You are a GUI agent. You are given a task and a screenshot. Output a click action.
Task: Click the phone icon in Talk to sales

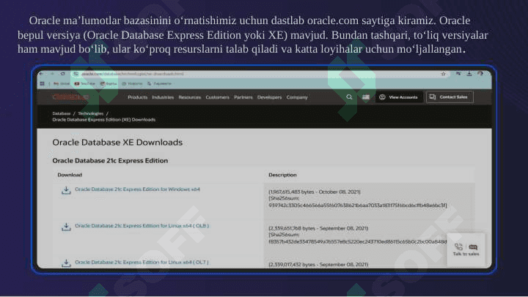(458, 247)
